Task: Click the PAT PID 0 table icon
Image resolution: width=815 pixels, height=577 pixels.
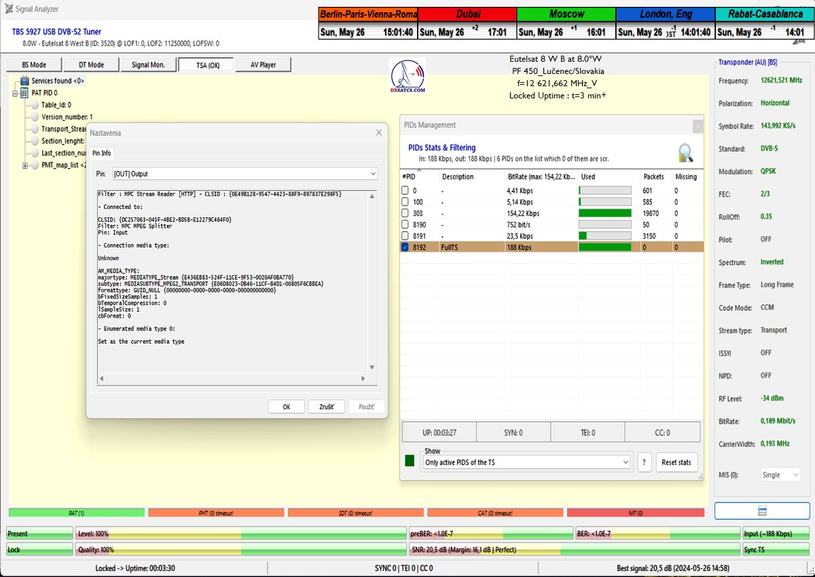Action: (x=24, y=93)
